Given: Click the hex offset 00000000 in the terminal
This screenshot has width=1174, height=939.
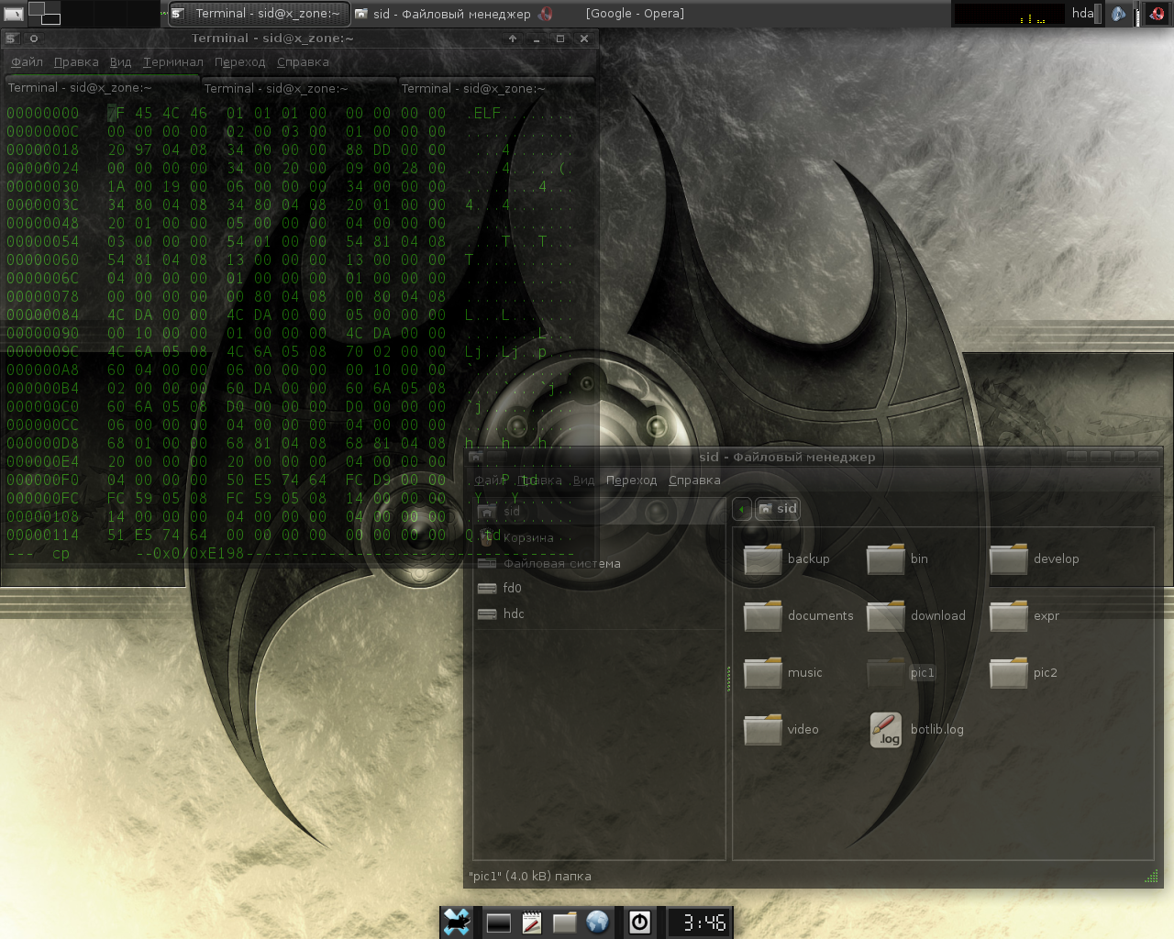Looking at the screenshot, I should tap(42, 114).
